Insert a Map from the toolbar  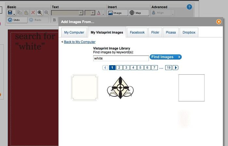pyautogui.click(x=138, y=13)
